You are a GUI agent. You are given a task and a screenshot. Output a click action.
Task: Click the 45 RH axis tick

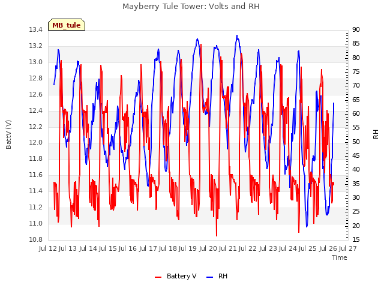[356, 156]
